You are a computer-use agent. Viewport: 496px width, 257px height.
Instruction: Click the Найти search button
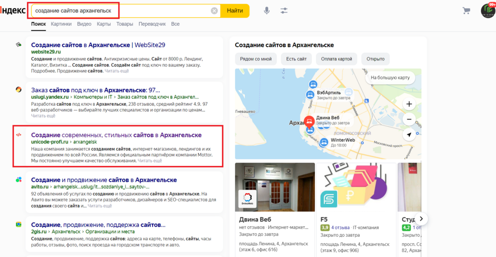click(235, 11)
